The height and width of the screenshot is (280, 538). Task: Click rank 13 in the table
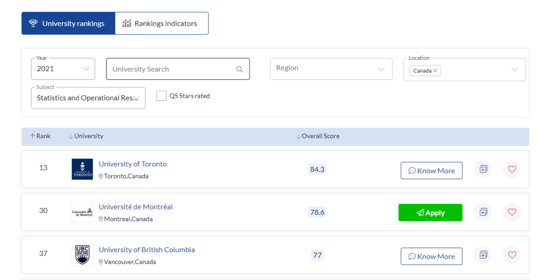[43, 168]
